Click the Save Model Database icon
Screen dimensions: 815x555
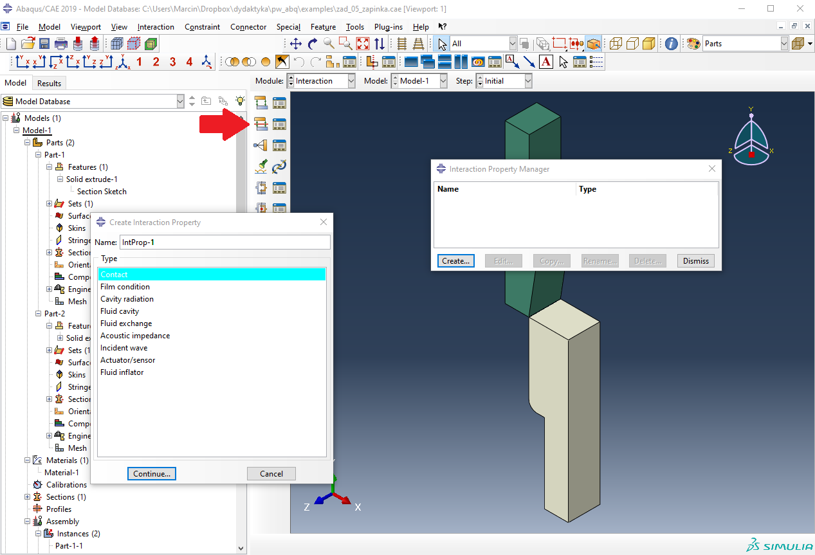pyautogui.click(x=44, y=44)
